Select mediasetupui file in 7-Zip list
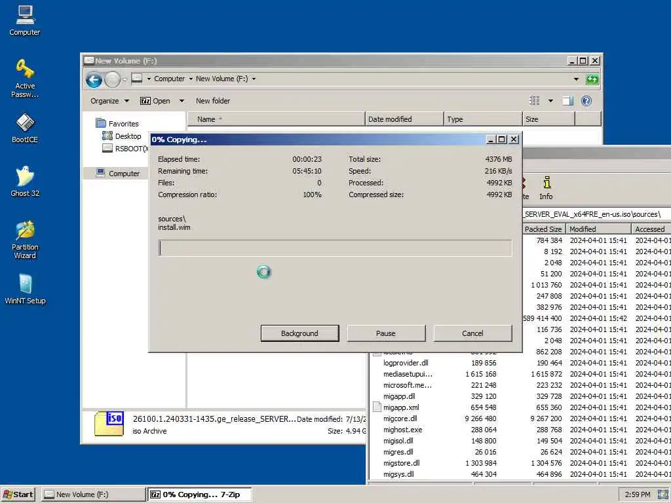 click(408, 374)
